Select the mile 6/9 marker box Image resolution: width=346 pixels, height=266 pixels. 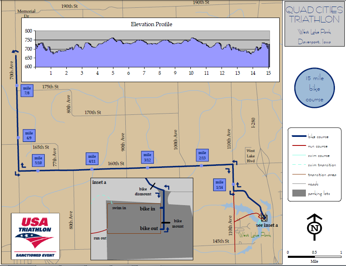pos(29,136)
